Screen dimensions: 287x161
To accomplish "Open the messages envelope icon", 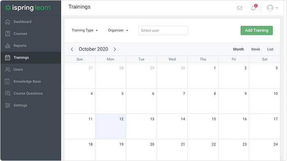I will click(239, 8).
